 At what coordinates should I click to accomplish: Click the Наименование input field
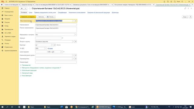pyautogui.click(x=56, y=25)
